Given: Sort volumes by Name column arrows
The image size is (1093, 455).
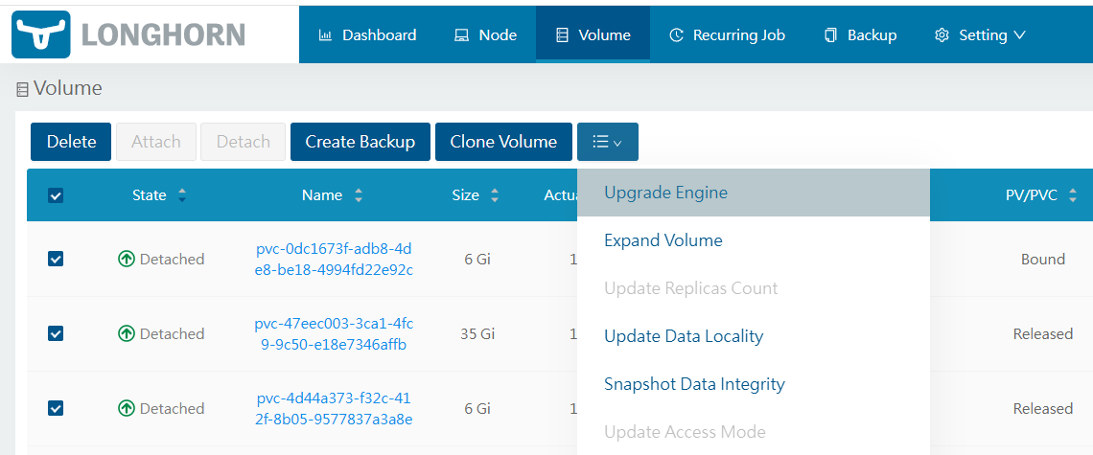Looking at the screenshot, I should tap(359, 195).
